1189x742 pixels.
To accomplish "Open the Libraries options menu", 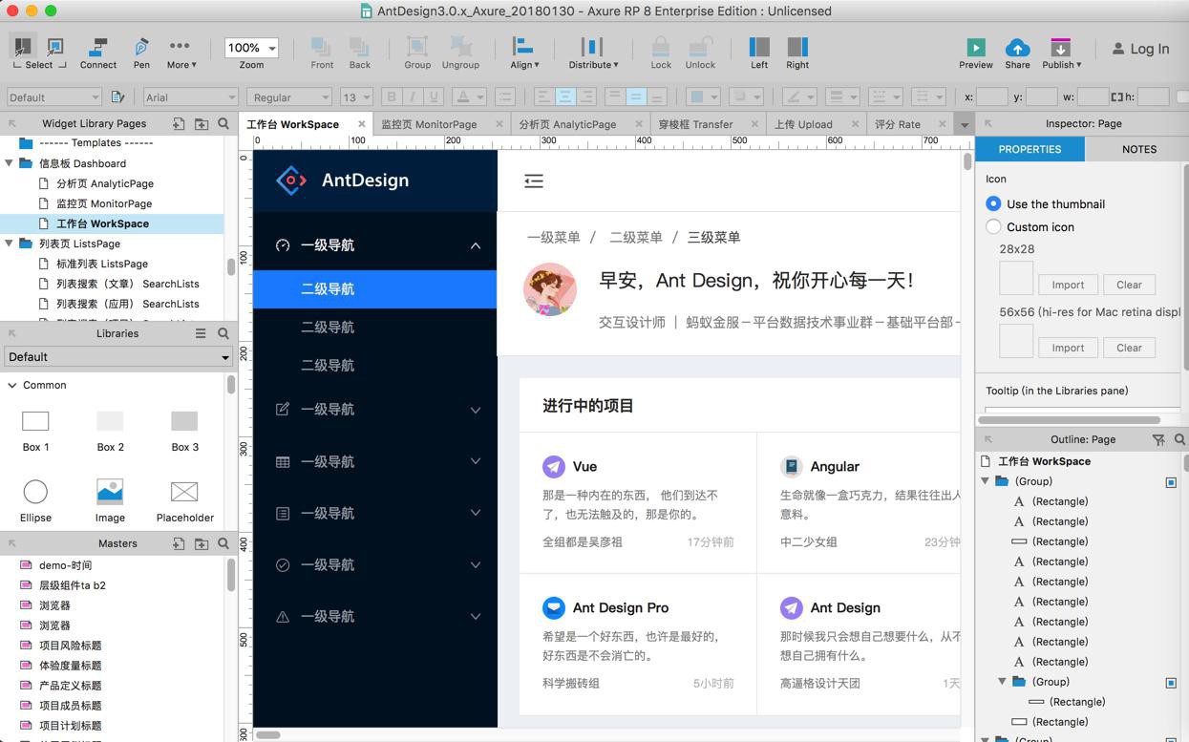I will (x=201, y=333).
